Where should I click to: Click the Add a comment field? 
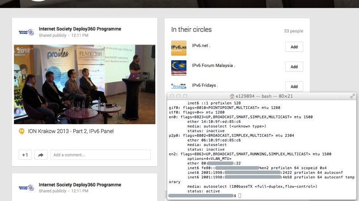point(100,155)
